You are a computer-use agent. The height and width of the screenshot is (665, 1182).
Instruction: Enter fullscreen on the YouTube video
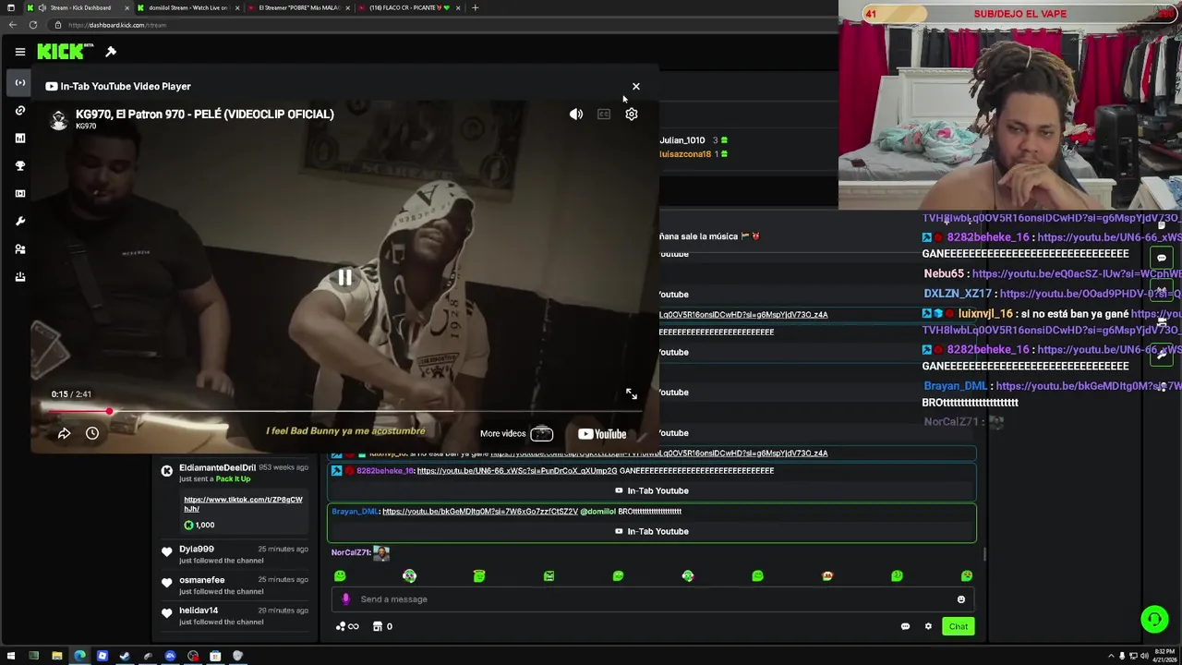point(632,394)
